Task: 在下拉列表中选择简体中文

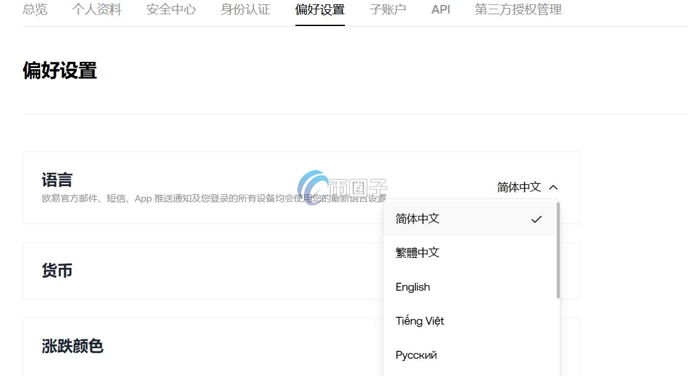Action: 417,218
